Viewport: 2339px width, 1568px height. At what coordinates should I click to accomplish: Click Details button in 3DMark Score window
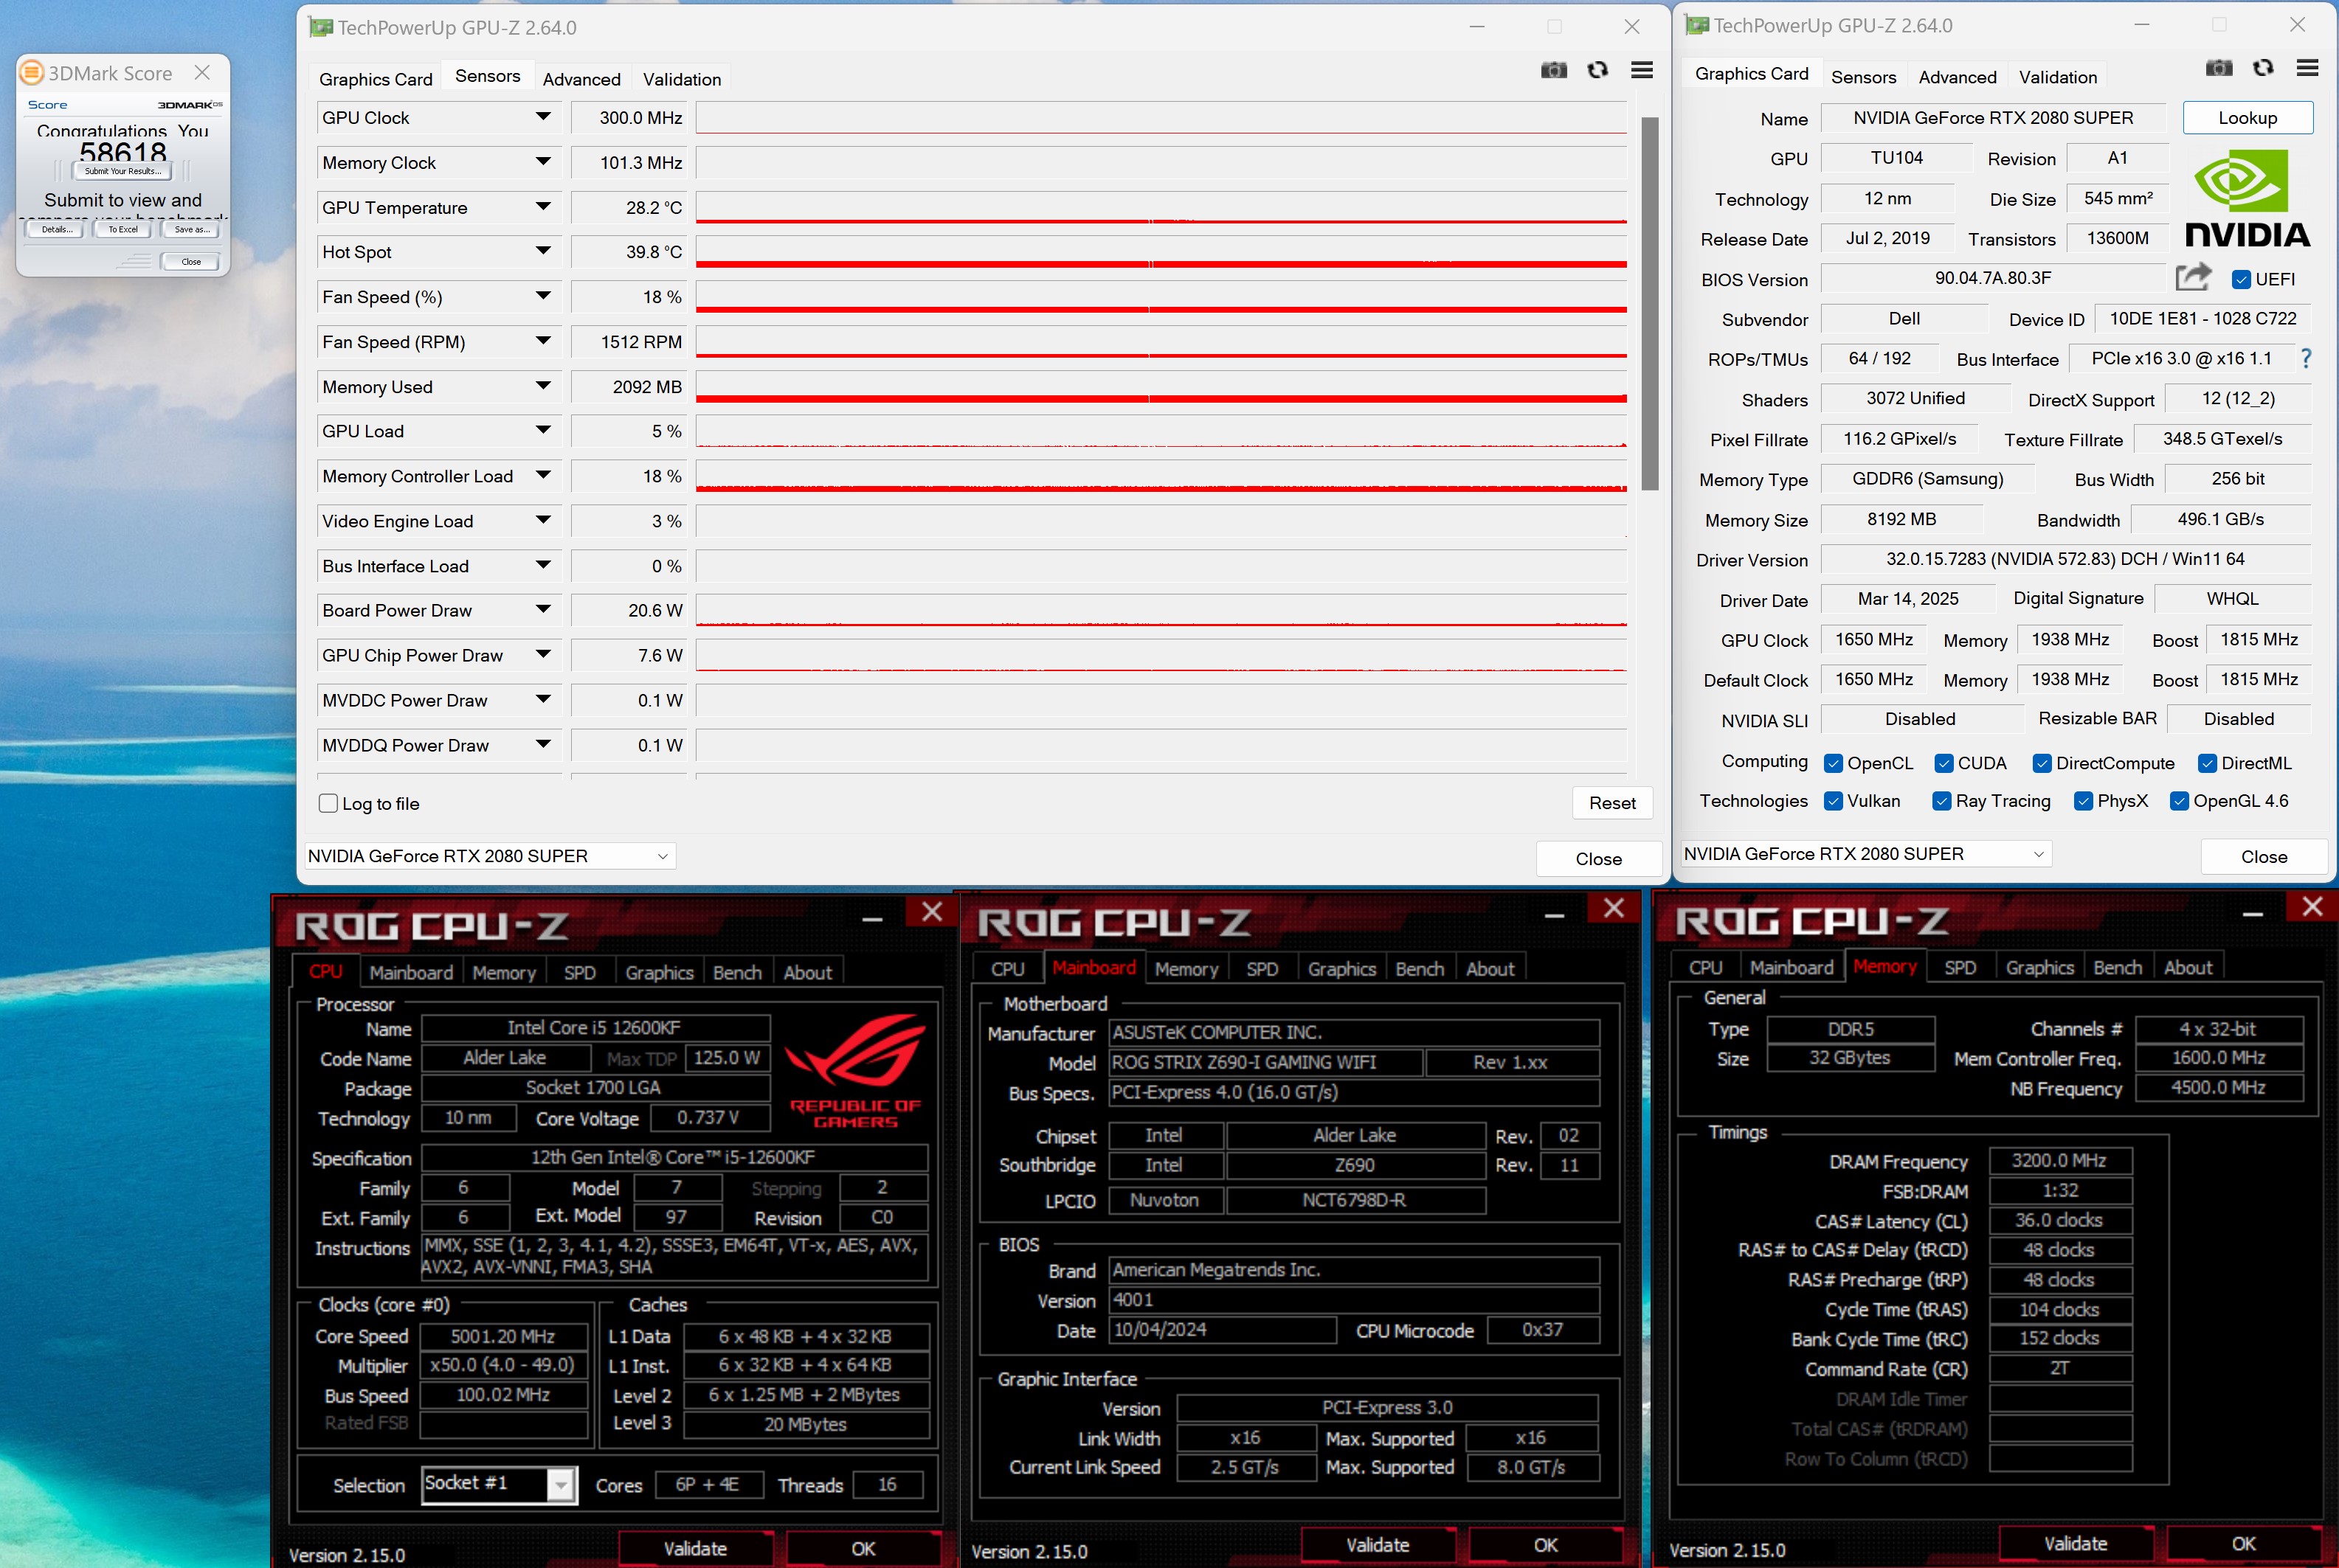pyautogui.click(x=55, y=230)
